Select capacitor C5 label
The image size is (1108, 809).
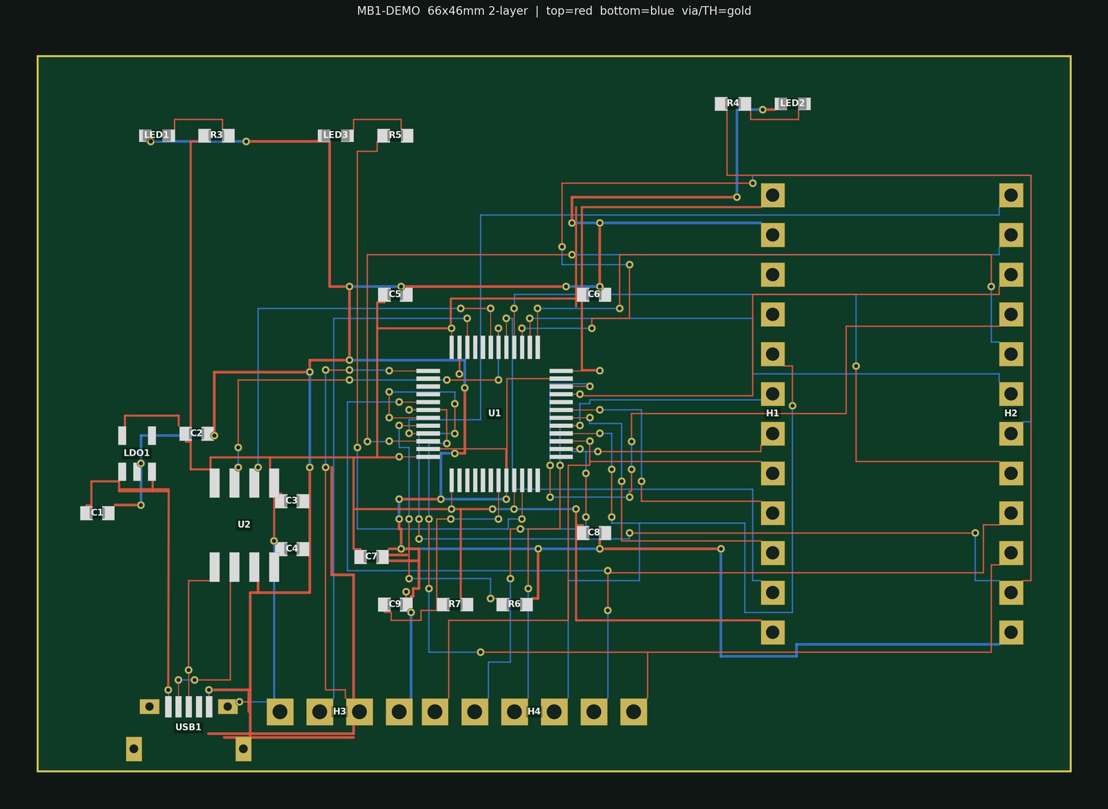[x=395, y=294]
